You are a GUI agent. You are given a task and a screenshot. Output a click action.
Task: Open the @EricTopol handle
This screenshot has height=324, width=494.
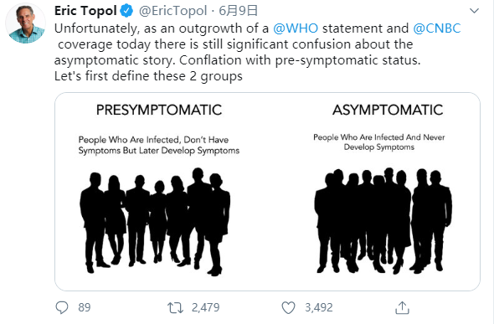coord(173,11)
